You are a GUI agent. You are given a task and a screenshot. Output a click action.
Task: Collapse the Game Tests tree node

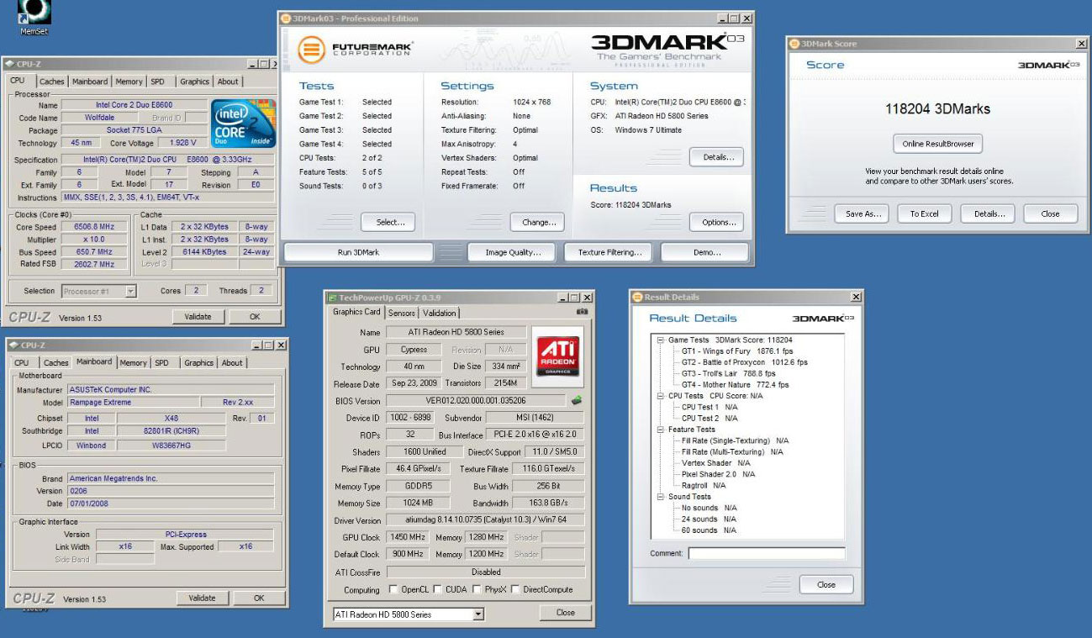661,340
